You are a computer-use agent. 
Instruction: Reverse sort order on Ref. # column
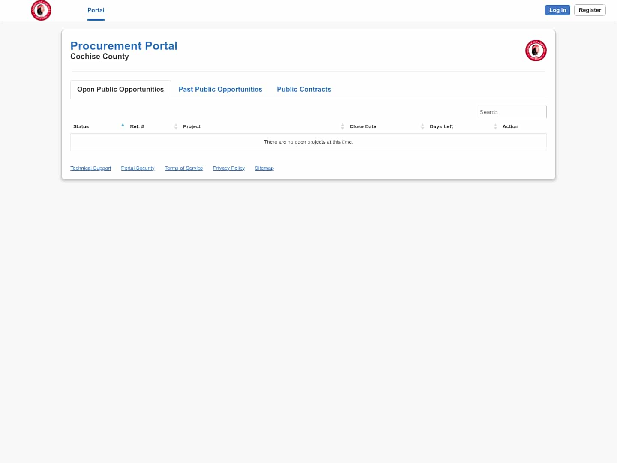coord(137,126)
